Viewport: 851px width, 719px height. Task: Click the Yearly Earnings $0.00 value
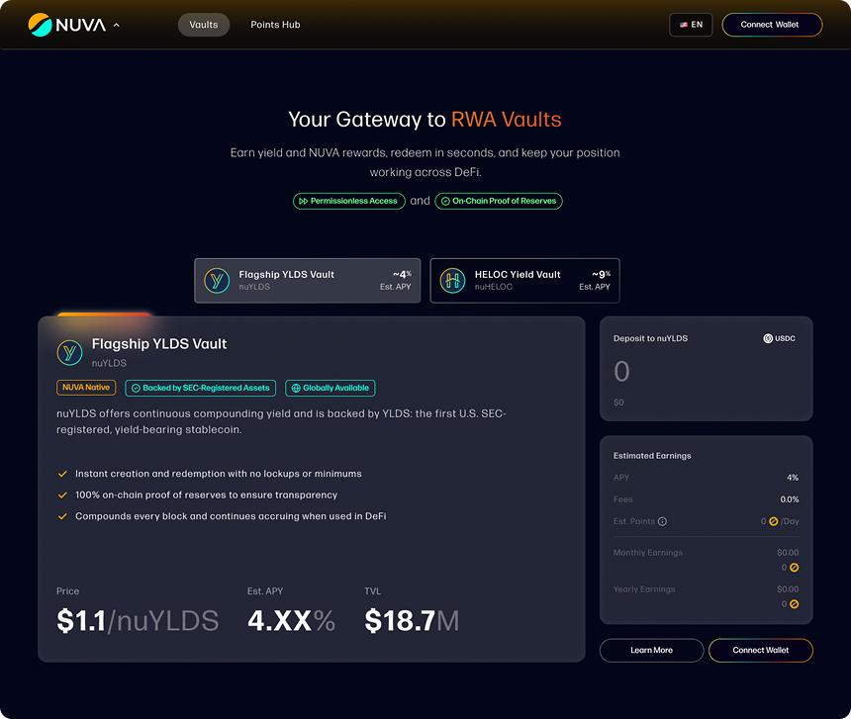coord(788,588)
